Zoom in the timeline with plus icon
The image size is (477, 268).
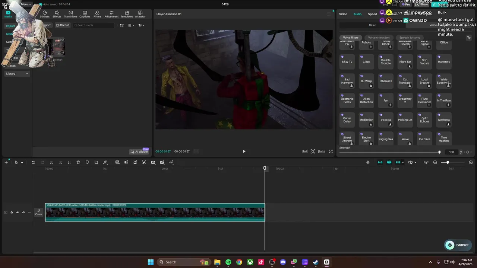(x=471, y=162)
